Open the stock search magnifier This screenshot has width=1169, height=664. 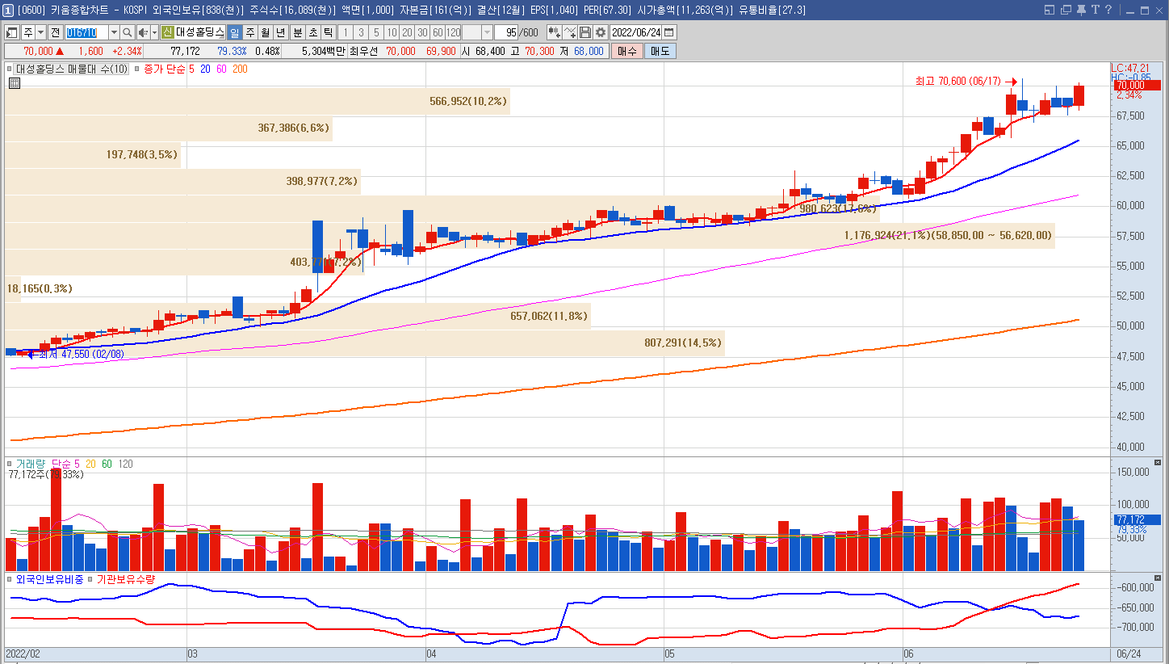tap(128, 32)
